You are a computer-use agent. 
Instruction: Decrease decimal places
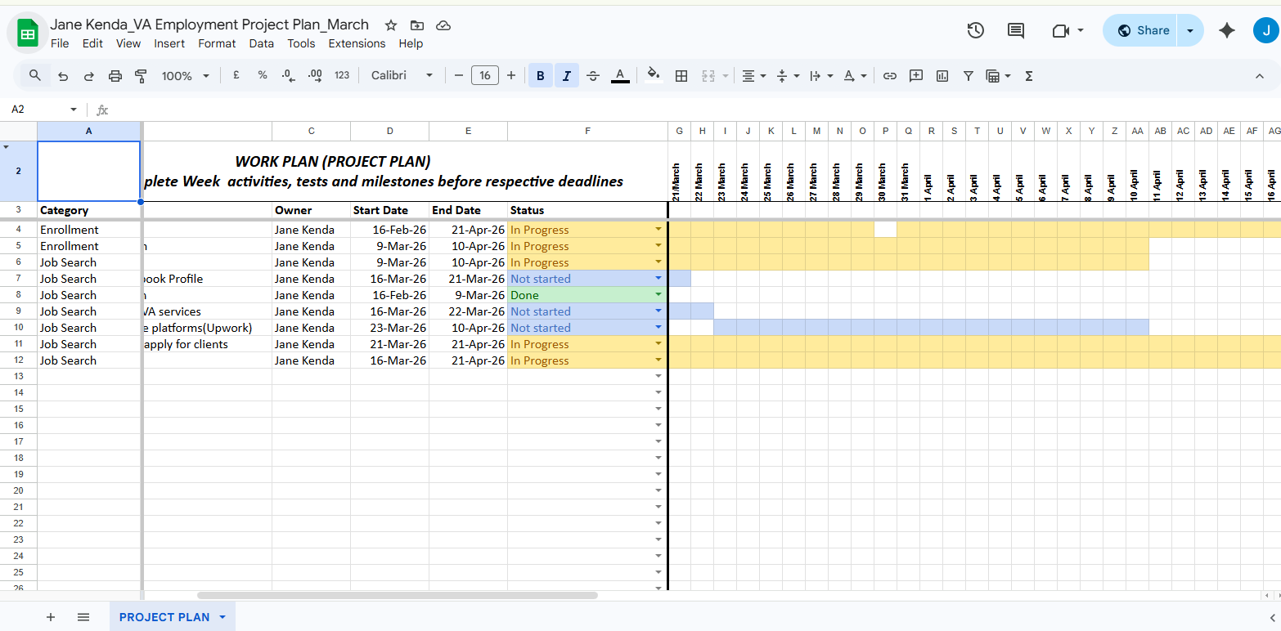pyautogui.click(x=289, y=75)
